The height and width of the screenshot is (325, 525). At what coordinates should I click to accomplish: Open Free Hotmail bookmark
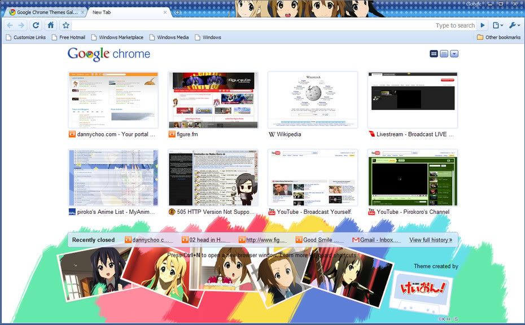pos(68,37)
